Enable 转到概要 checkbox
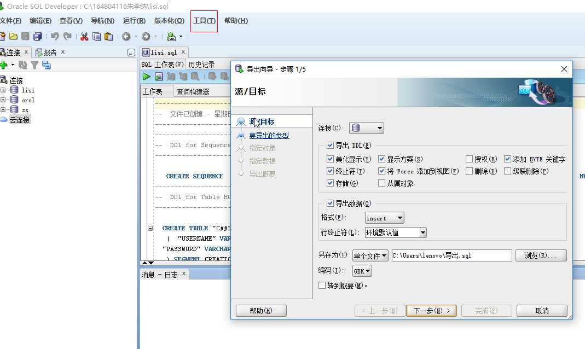Image resolution: width=585 pixels, height=349 pixels. [322, 285]
